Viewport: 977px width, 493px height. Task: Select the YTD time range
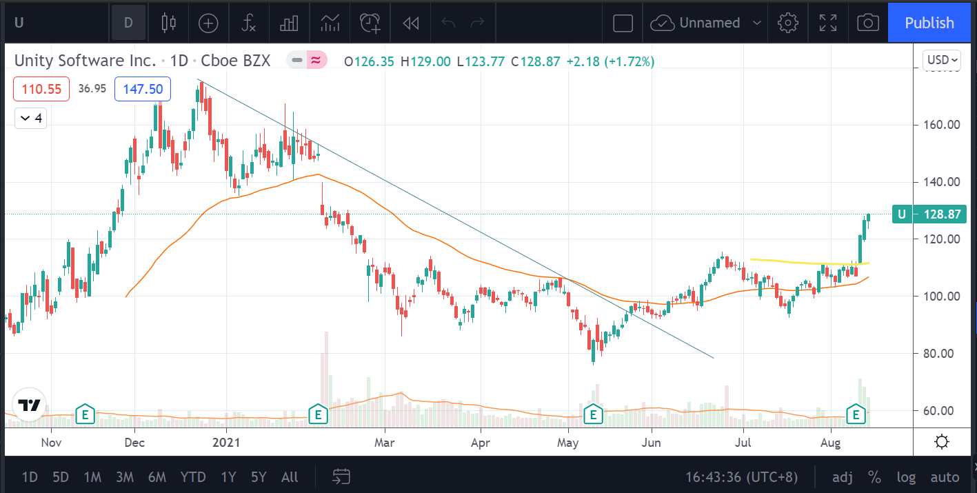click(192, 476)
